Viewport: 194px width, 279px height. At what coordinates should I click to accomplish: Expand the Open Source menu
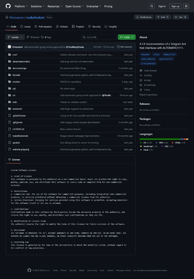[75, 6]
